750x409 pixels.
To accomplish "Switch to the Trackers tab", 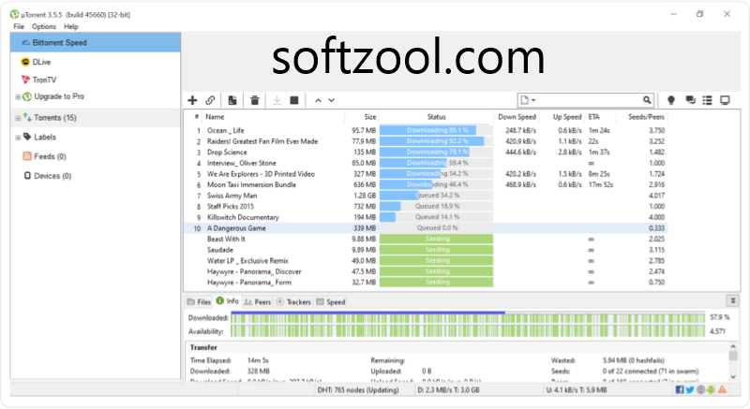I will (293, 301).
